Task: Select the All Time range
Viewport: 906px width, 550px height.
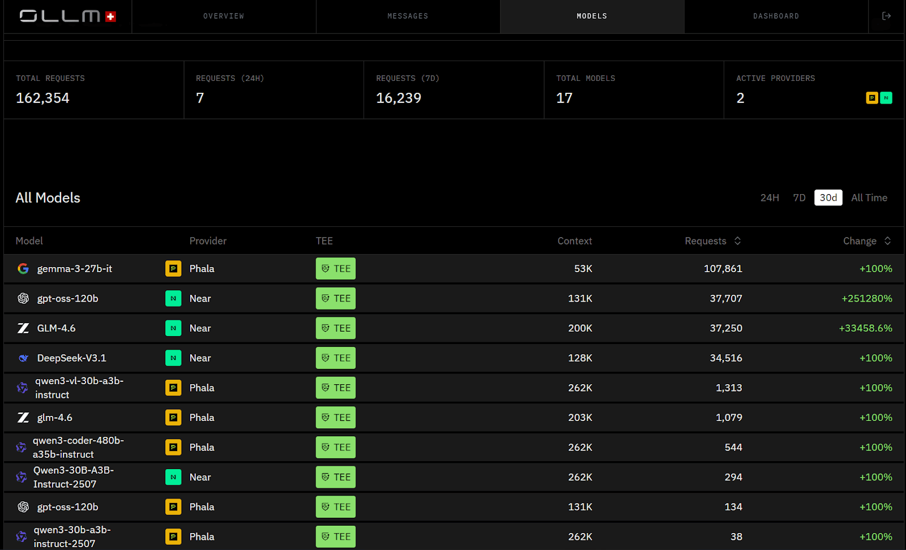Action: 869,197
